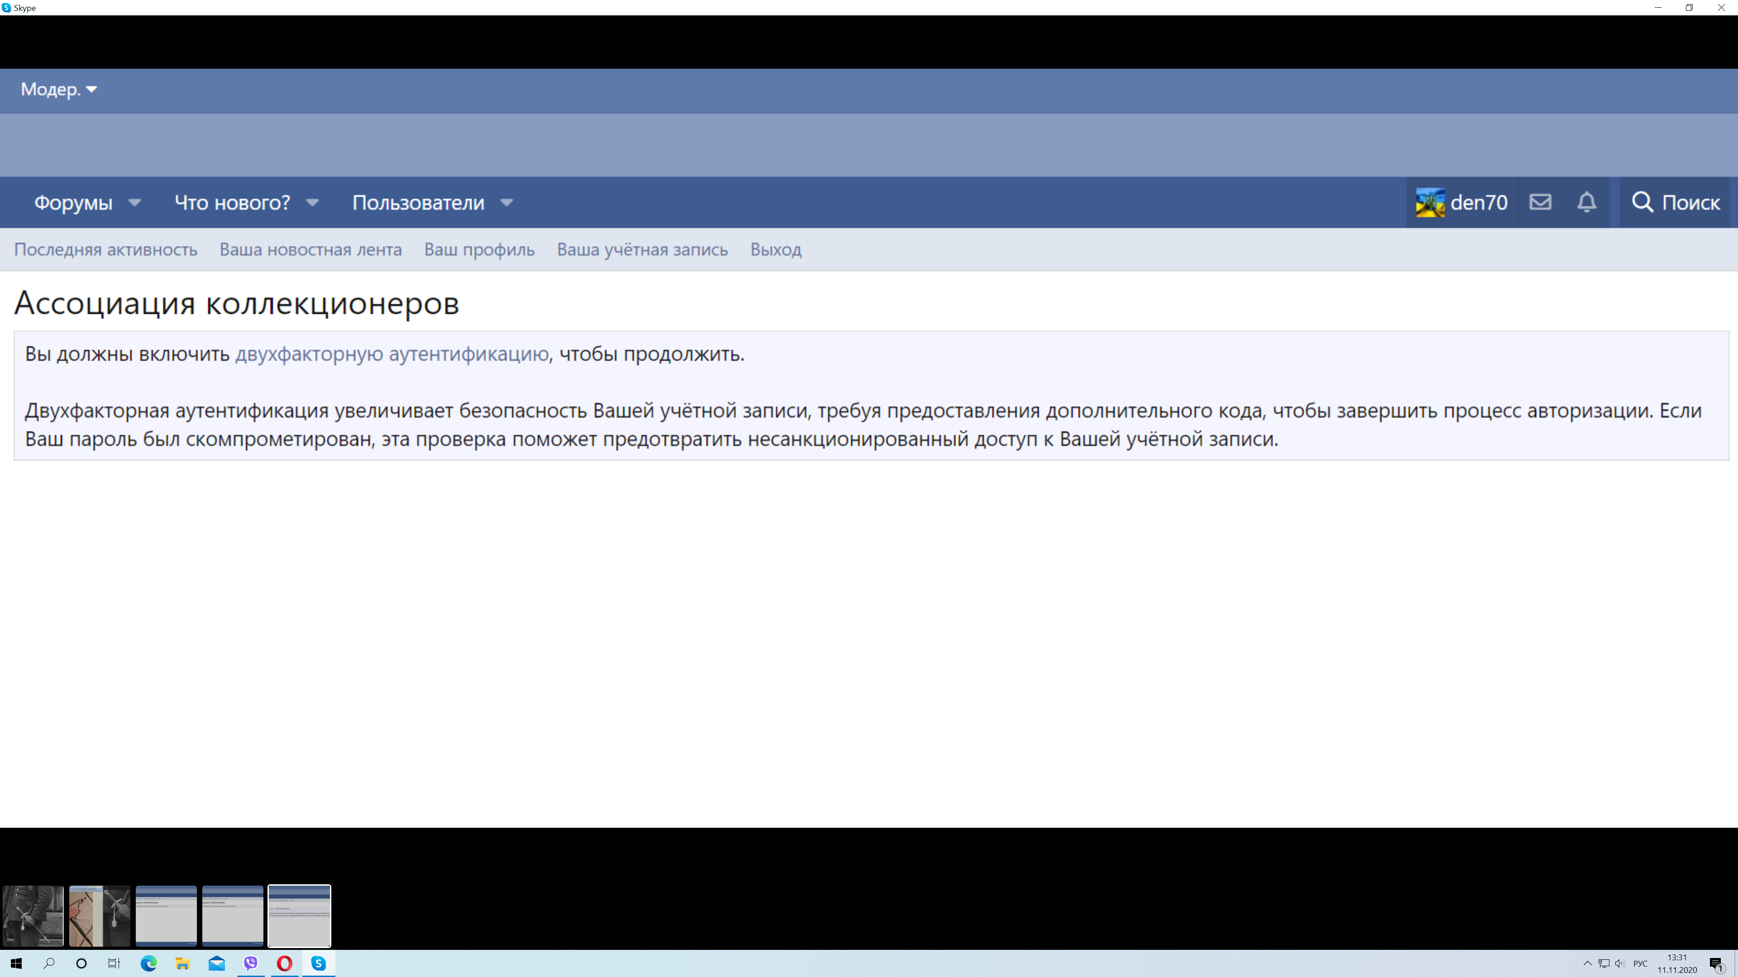Follow the двухфакторную аутентификацию link
The image size is (1738, 977).
coord(392,353)
